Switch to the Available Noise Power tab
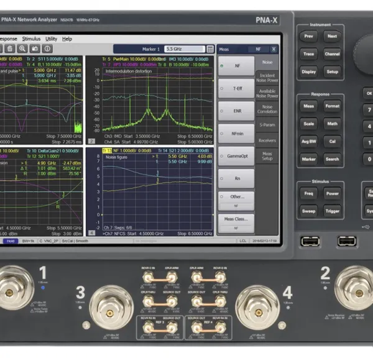 (x=267, y=94)
